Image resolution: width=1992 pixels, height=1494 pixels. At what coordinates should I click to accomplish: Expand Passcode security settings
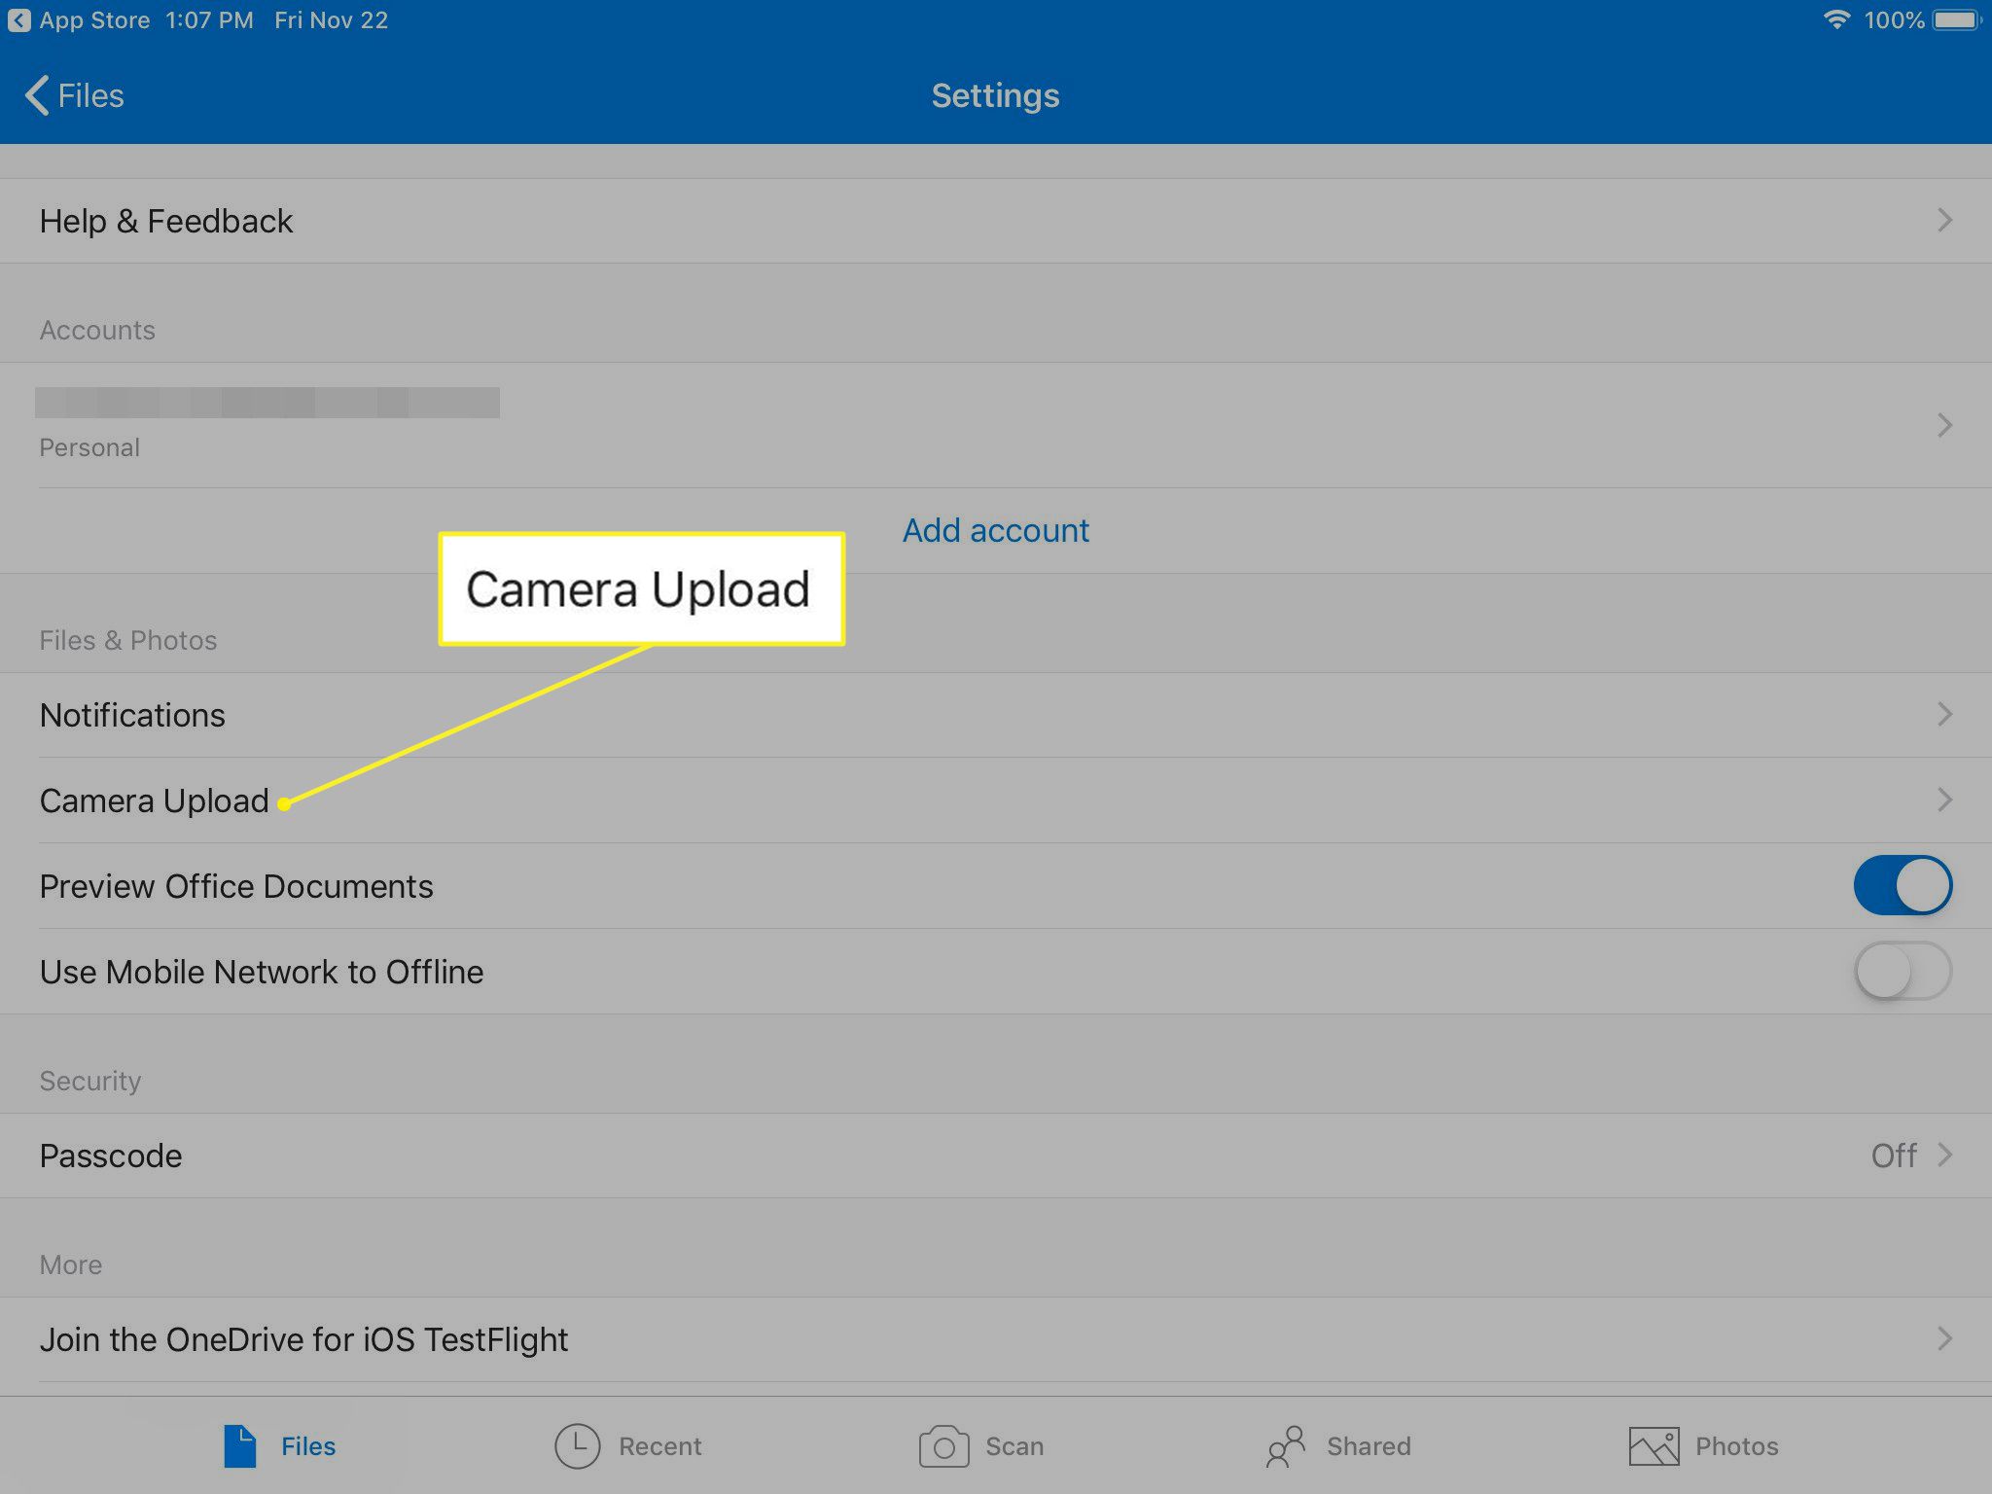[x=996, y=1155]
